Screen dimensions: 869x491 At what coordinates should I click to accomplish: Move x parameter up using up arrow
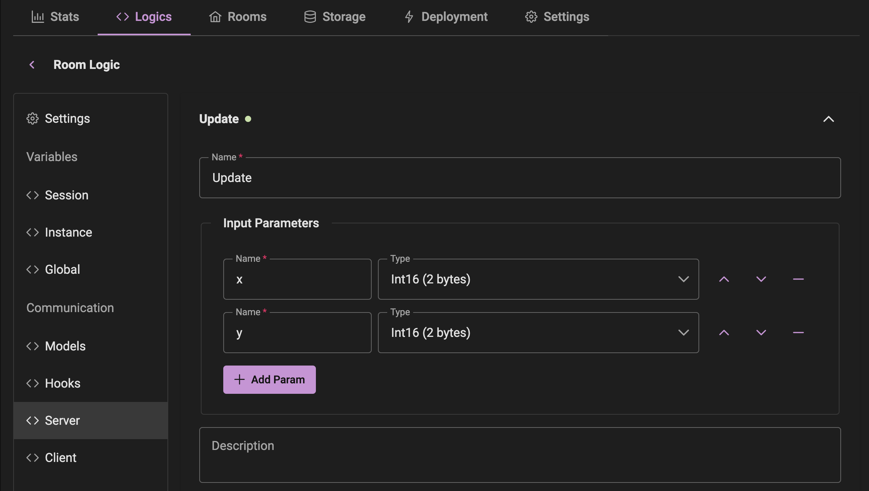pos(724,279)
